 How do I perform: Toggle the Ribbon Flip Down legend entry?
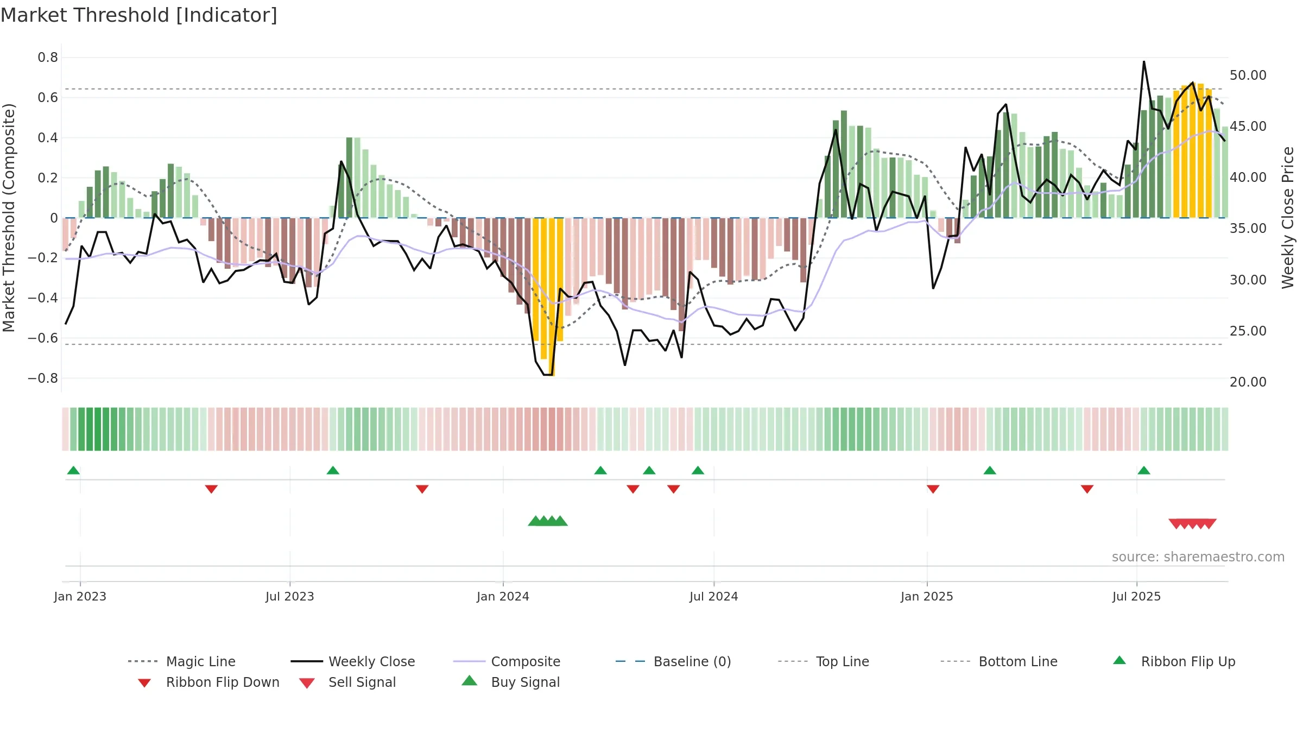208,683
